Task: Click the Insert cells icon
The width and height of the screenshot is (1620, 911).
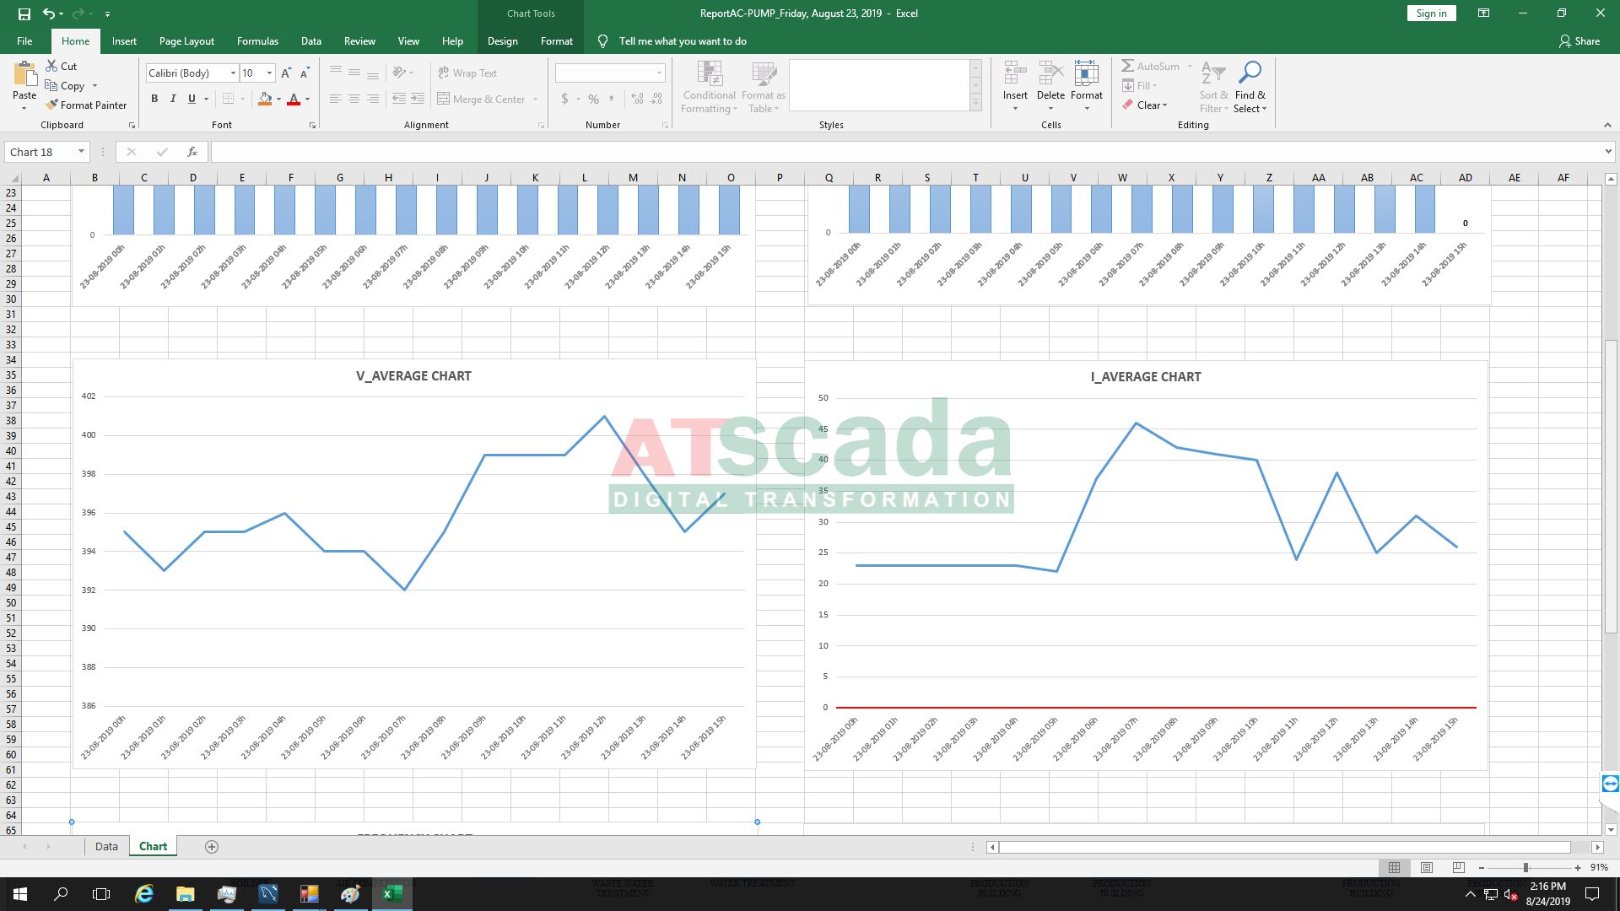Action: [1015, 73]
